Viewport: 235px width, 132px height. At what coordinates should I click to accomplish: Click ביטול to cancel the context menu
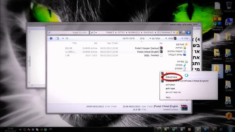point(168,98)
